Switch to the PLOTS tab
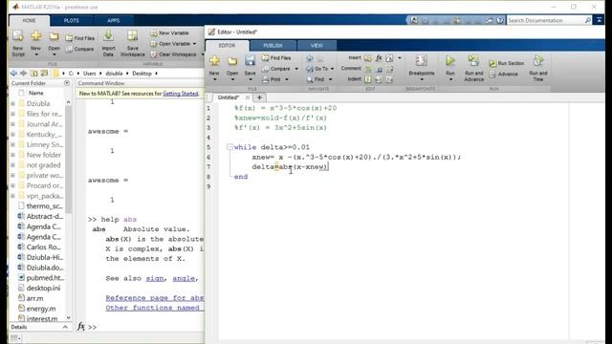612x344 pixels. (x=72, y=20)
